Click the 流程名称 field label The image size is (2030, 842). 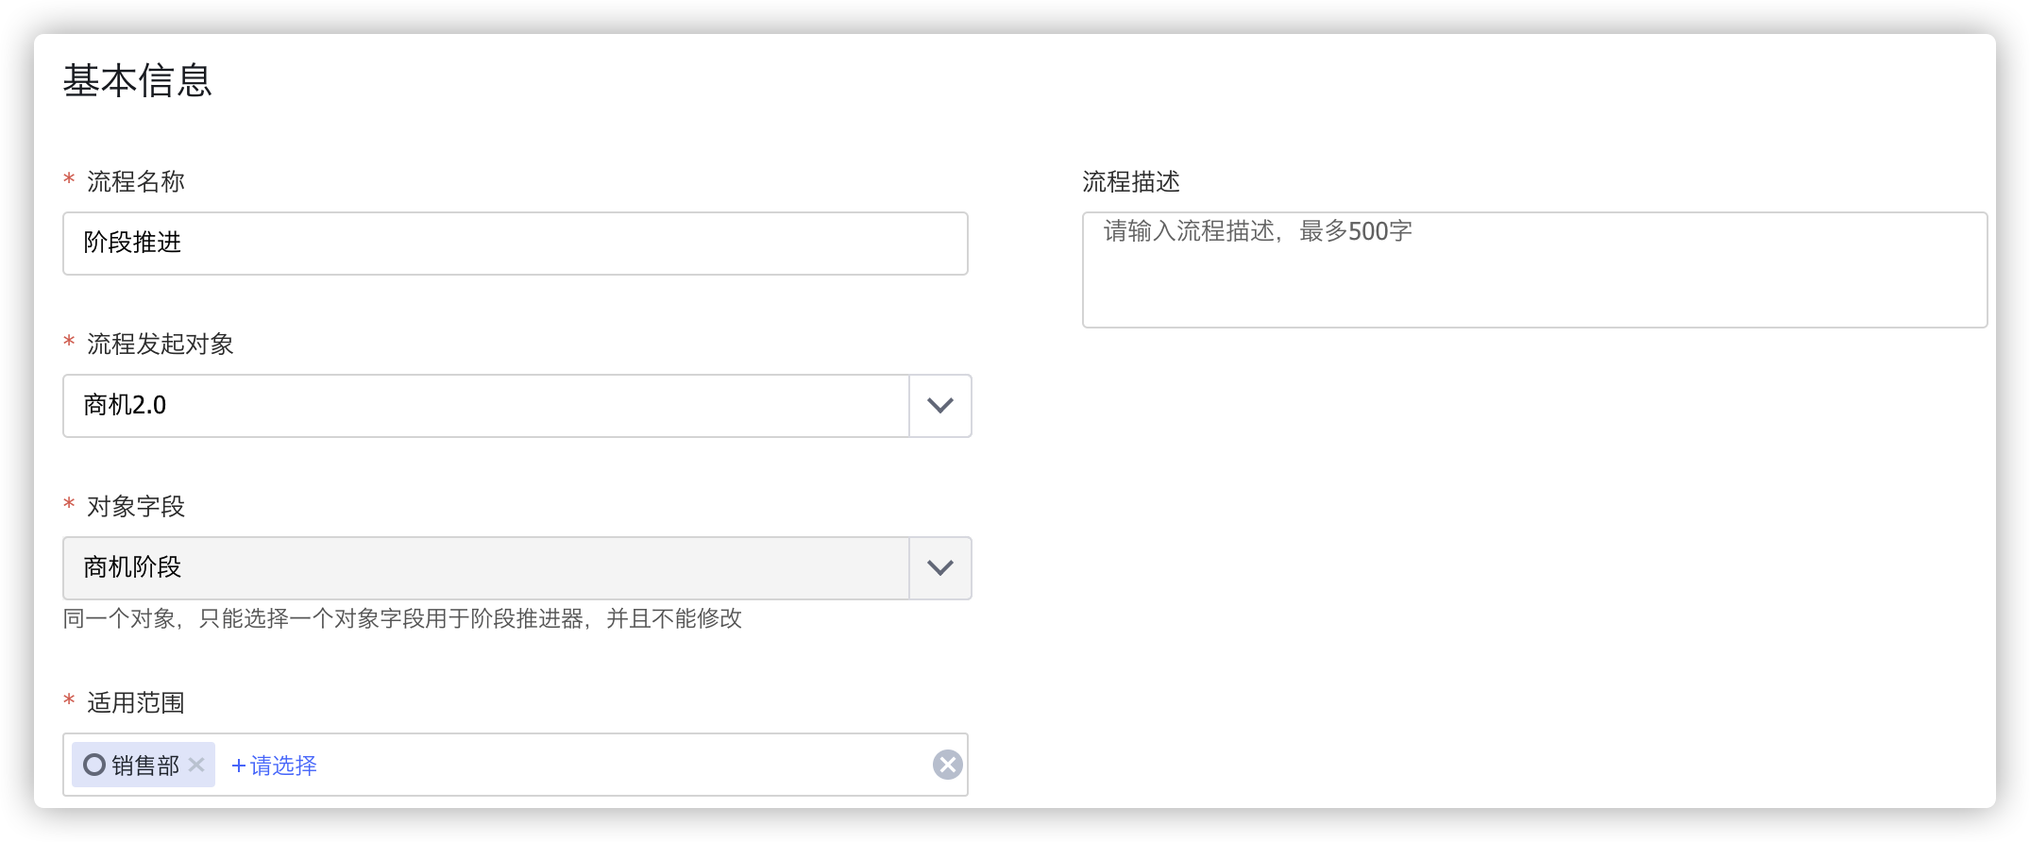(136, 181)
